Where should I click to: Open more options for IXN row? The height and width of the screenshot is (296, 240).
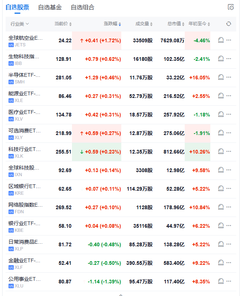click(x=229, y=170)
